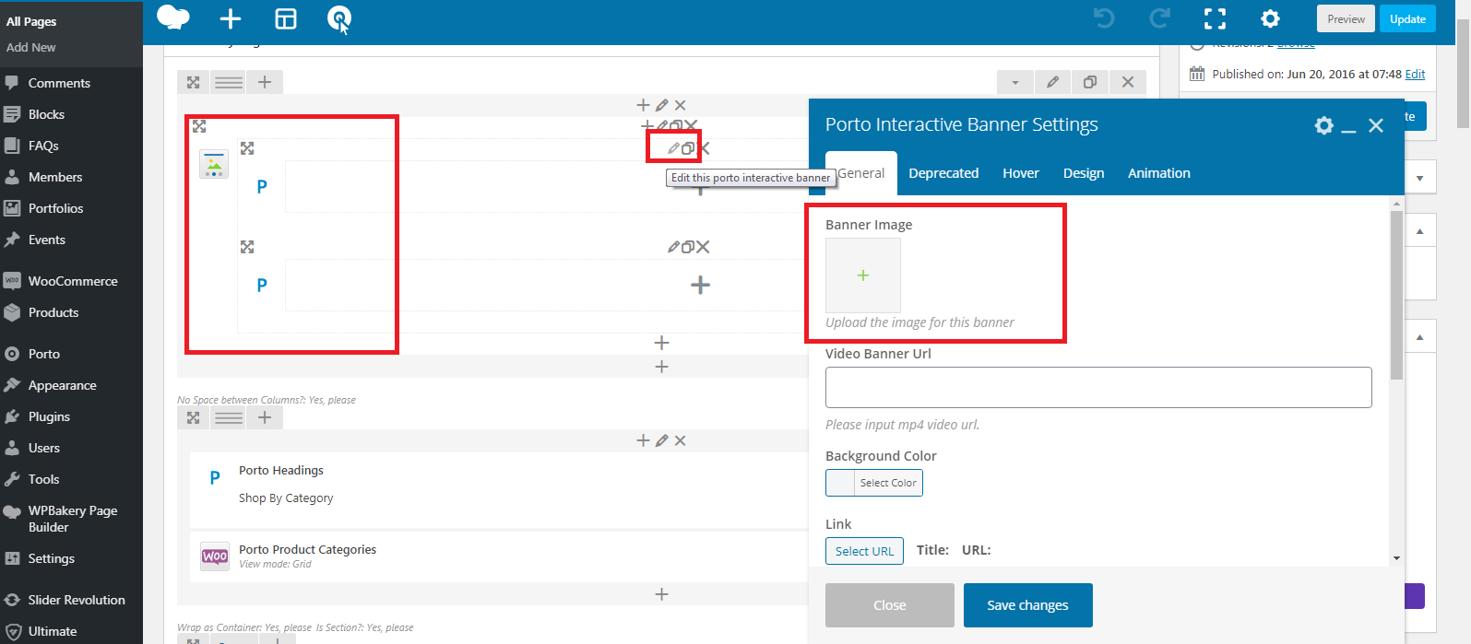
Task: Edit column above Porto Headings with pencil
Action: pyautogui.click(x=661, y=440)
